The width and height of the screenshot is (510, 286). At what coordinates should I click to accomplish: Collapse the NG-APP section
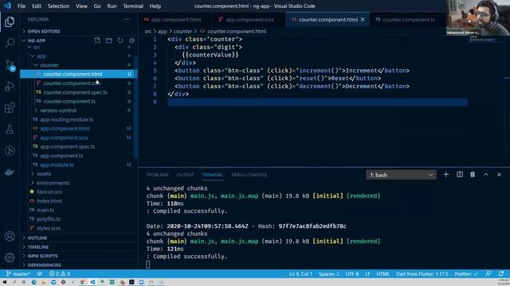pos(37,41)
